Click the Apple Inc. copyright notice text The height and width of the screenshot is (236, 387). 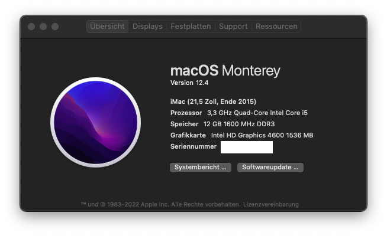click(x=160, y=204)
